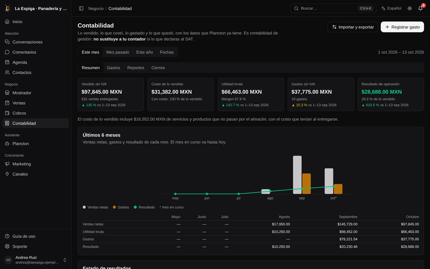Switch light/dark theme with sun icon
Viewport: 430px width, 269px height.
[x=410, y=8]
